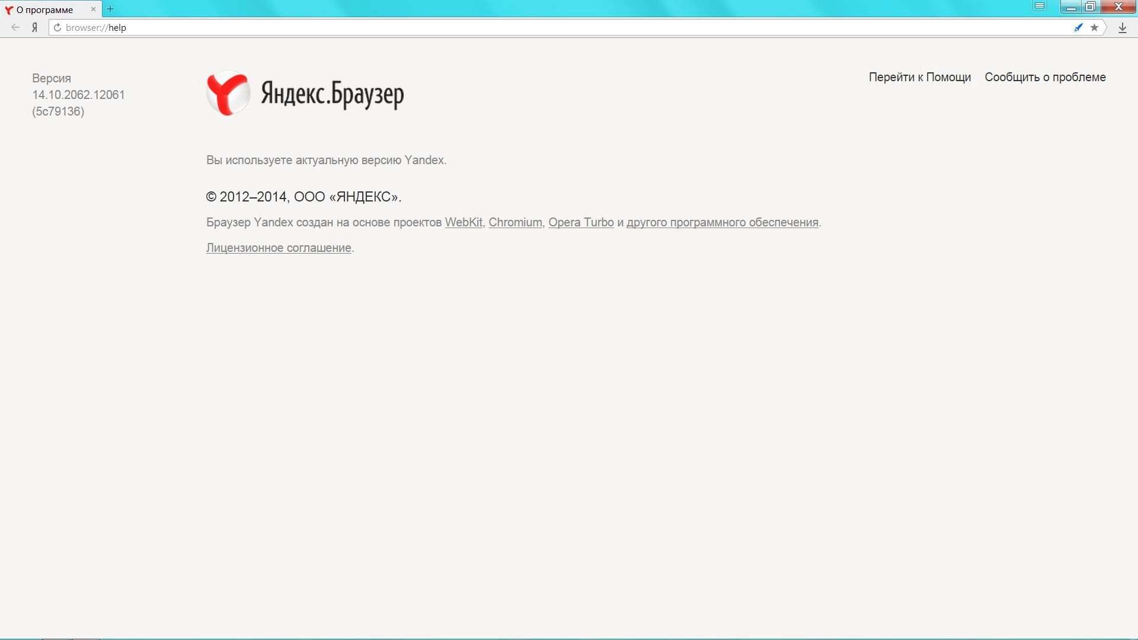Open downloads with the arrow icon
The image size is (1138, 640).
click(1122, 27)
